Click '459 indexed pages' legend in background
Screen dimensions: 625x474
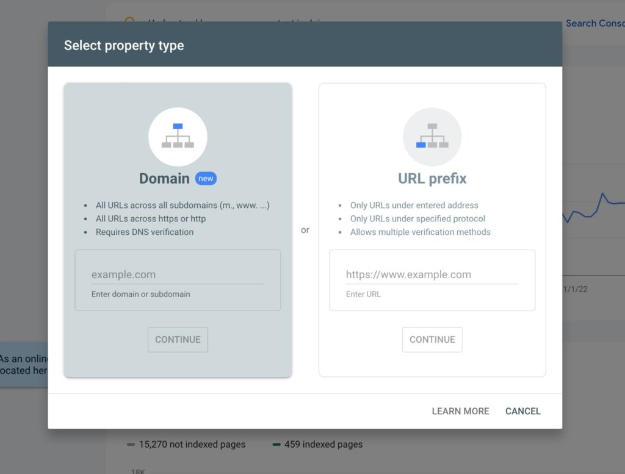(x=317, y=444)
